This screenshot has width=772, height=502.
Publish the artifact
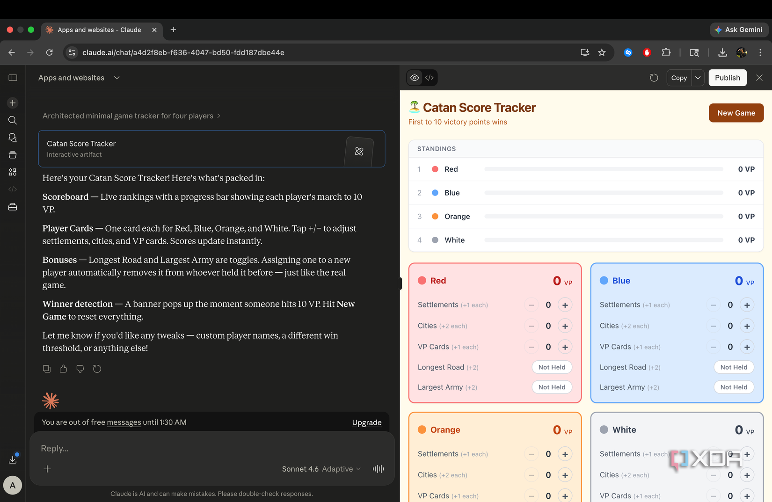[728, 78]
